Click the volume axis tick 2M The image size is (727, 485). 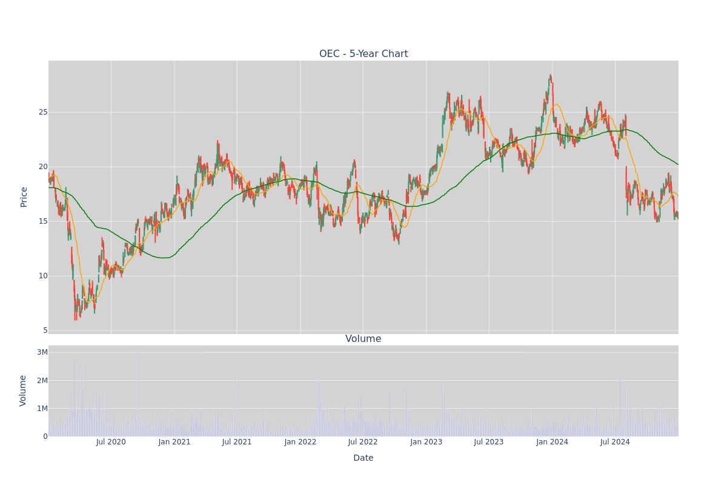[x=42, y=381]
